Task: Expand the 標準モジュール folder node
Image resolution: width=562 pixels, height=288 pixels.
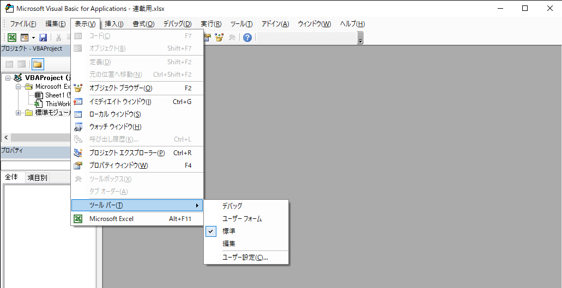Action: click(19, 113)
